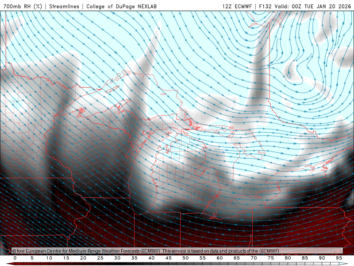Screen dimensions: 354x266
Task: Click the "700mb RH (%)" title text
Action: (x=23, y=6)
